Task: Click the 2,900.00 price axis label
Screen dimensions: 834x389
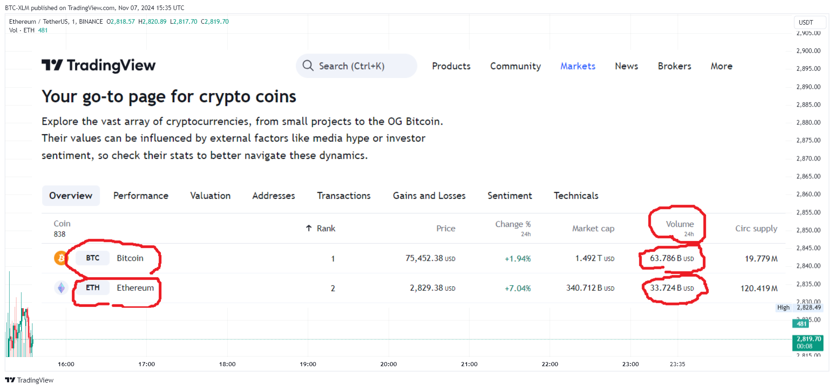Action: coord(808,51)
